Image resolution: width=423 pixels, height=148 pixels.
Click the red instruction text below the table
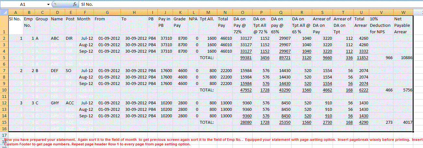[211, 142]
